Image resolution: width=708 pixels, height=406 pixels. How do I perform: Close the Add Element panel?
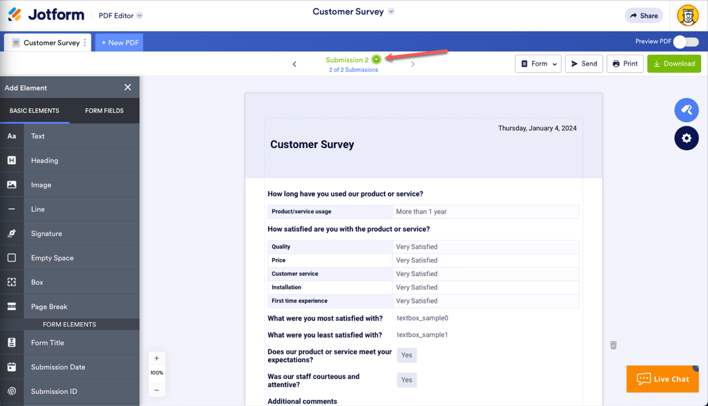coord(128,87)
